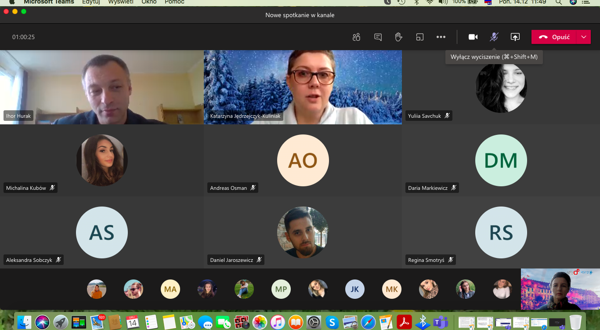Image resolution: width=600 pixels, height=330 pixels.
Task: Toggle the camera on or off
Action: tap(473, 37)
